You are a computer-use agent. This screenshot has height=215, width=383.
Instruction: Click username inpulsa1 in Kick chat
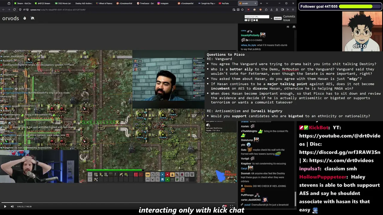click(x=310, y=169)
